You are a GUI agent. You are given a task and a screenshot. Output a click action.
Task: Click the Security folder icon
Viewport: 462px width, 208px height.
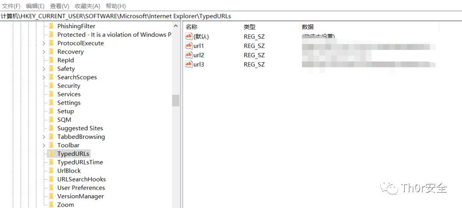51,85
